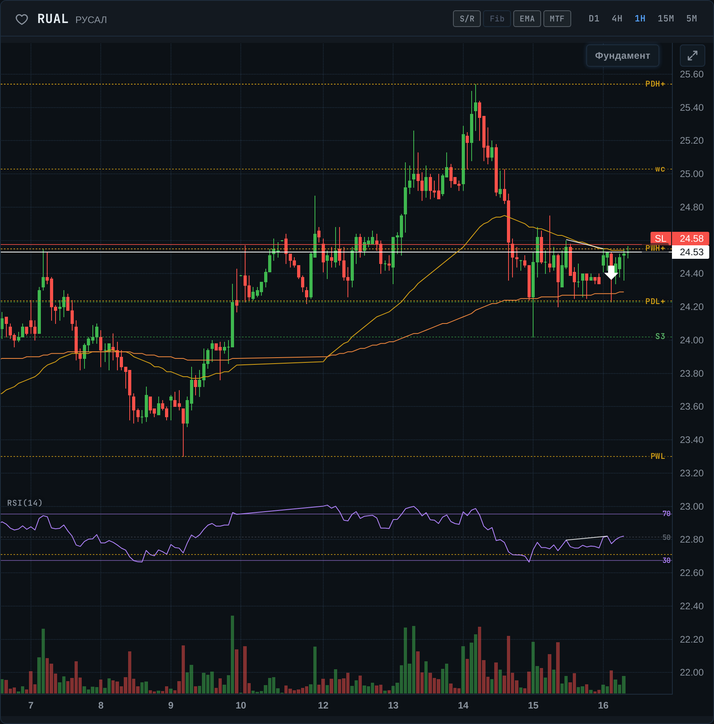Switch to the 5M timeframe
The image size is (714, 724).
(691, 19)
